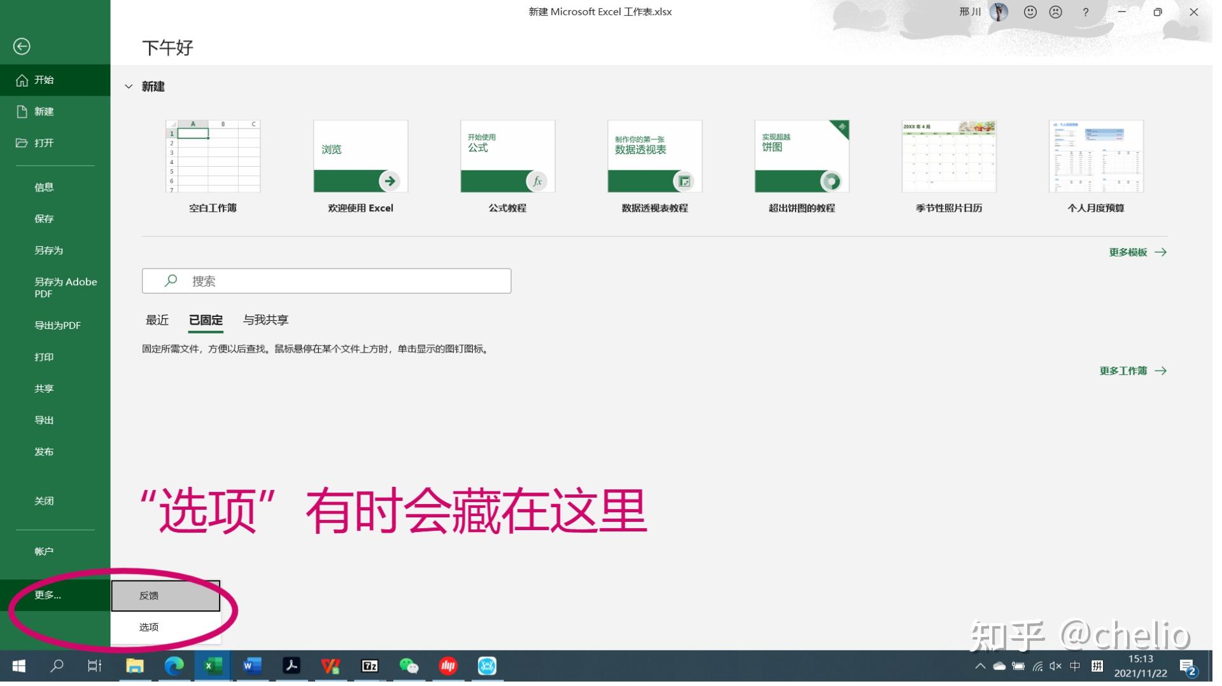
Task: Click the 保存 command in sidebar
Action: pyautogui.click(x=43, y=218)
